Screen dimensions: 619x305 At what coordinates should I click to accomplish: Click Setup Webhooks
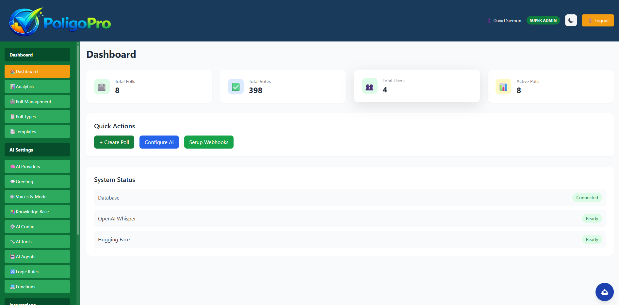pyautogui.click(x=209, y=142)
